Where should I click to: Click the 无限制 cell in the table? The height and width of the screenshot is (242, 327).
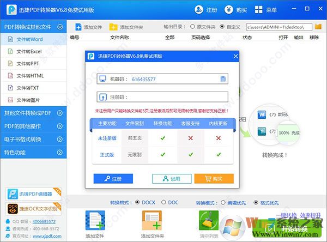(135, 155)
